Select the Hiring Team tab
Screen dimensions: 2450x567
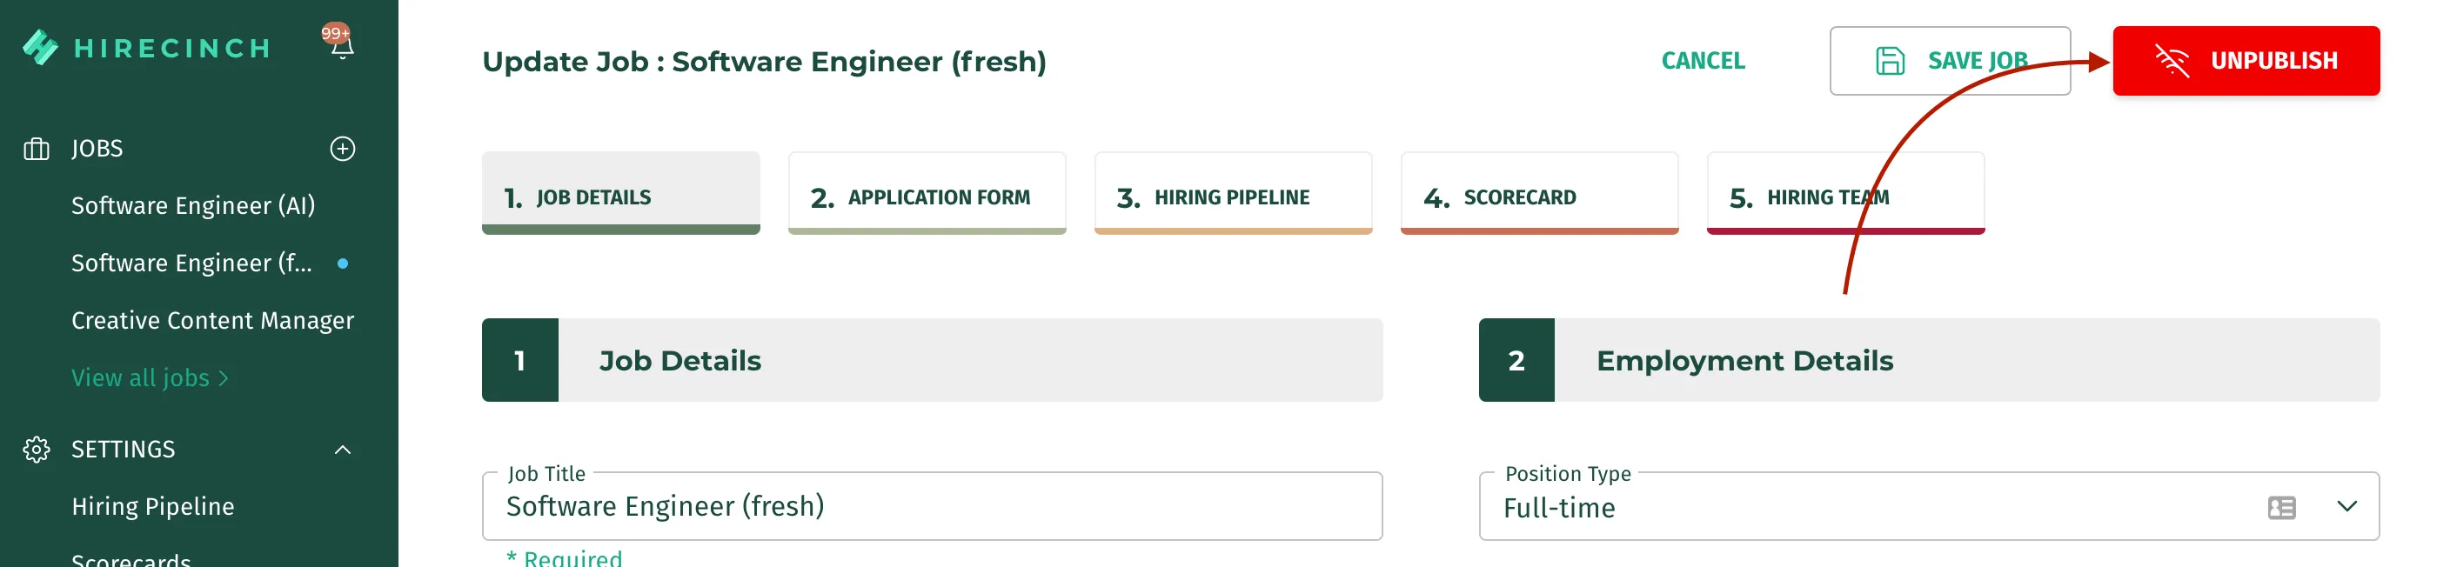pos(1845,193)
